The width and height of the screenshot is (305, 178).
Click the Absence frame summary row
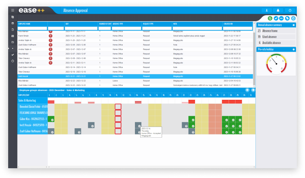276,31
